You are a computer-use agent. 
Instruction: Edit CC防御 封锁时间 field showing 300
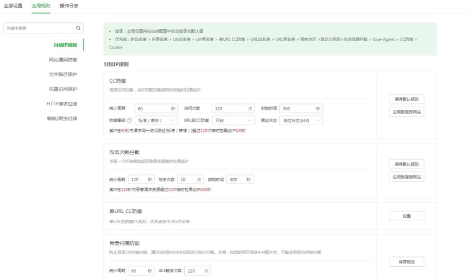[x=301, y=108]
